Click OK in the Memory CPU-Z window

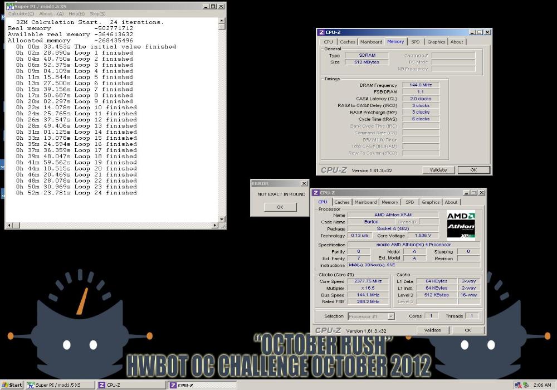coord(473,170)
